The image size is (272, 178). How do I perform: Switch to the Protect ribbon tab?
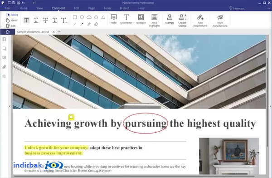(124, 8)
